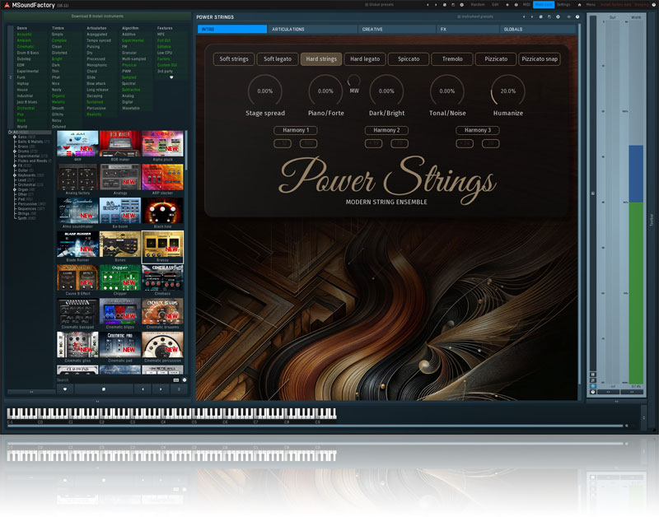Click the heart button under instrument browser
Viewport: 659px width, 517px height.
(x=65, y=389)
